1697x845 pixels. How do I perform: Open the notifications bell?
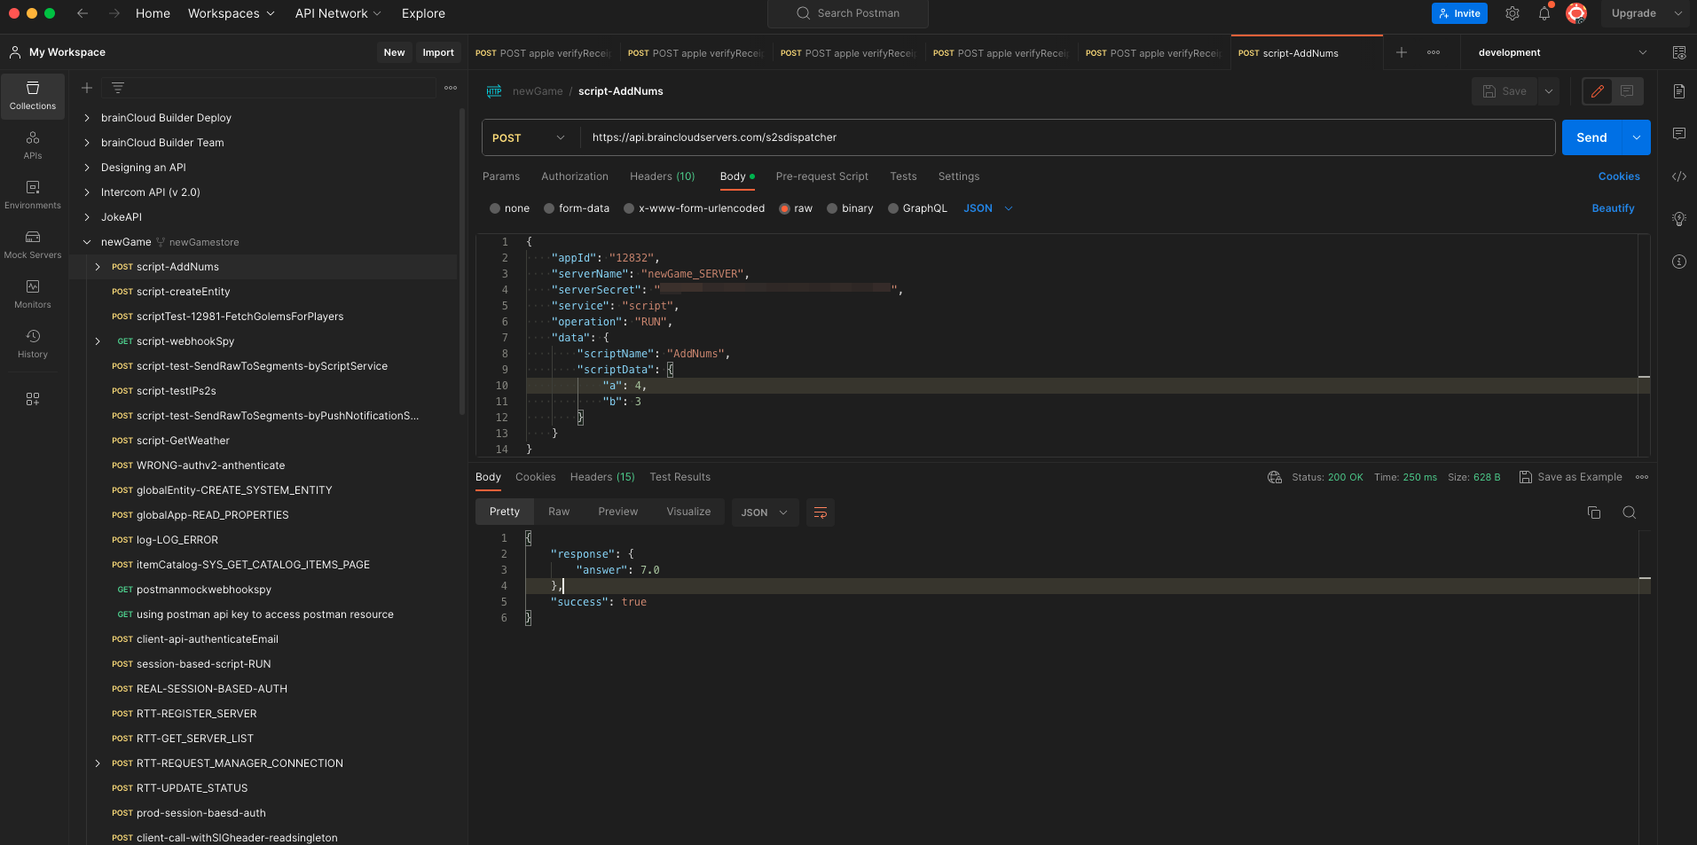pyautogui.click(x=1544, y=13)
